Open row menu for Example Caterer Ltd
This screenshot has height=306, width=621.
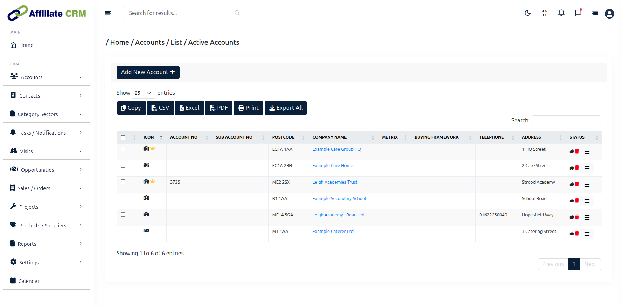587,234
